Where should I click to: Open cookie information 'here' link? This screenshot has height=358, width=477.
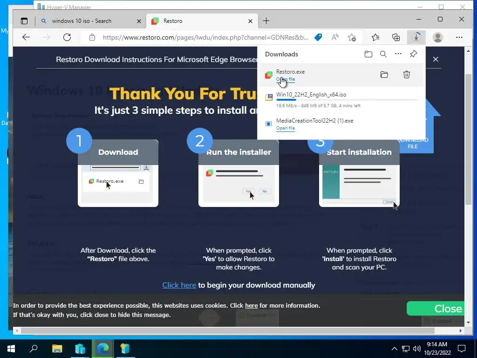click(251, 306)
